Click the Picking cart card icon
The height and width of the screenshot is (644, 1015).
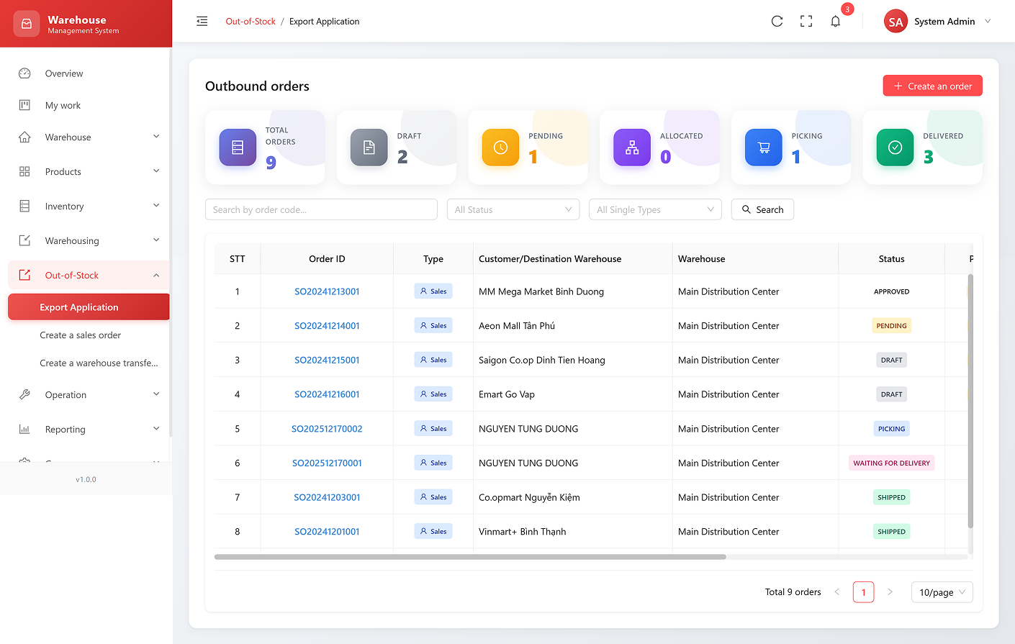pos(763,148)
